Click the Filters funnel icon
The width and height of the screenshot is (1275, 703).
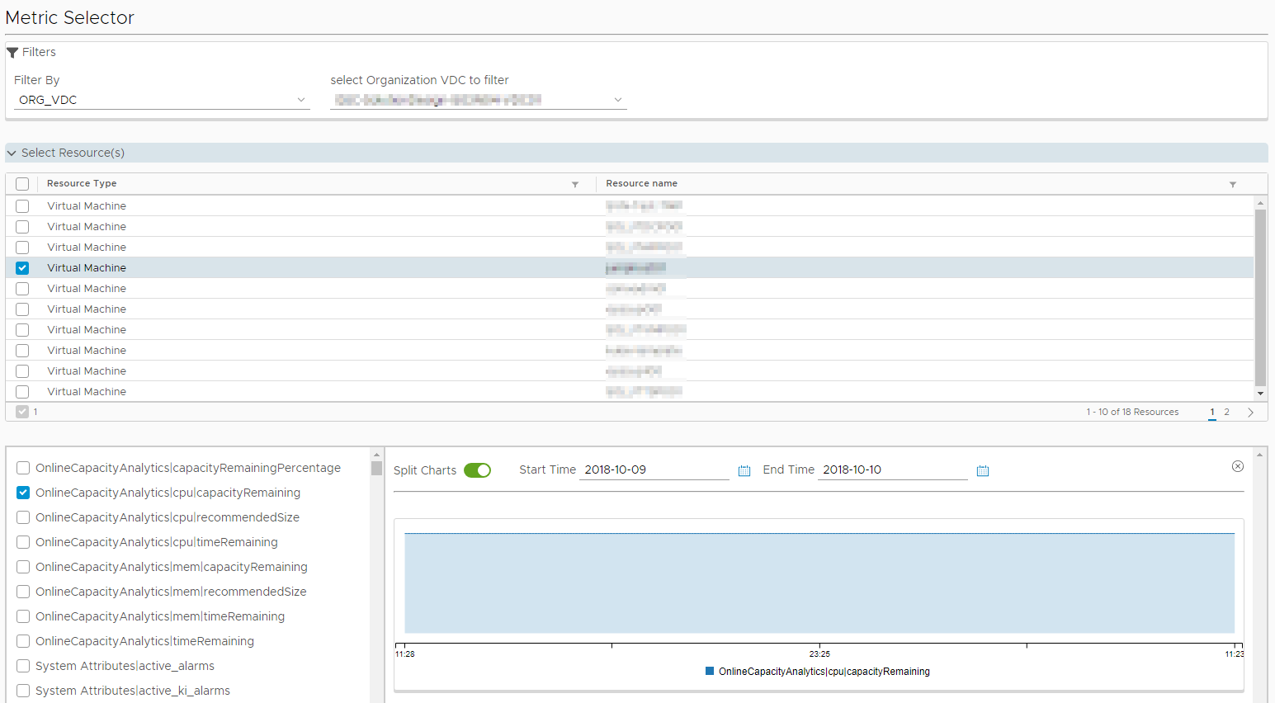pos(12,53)
